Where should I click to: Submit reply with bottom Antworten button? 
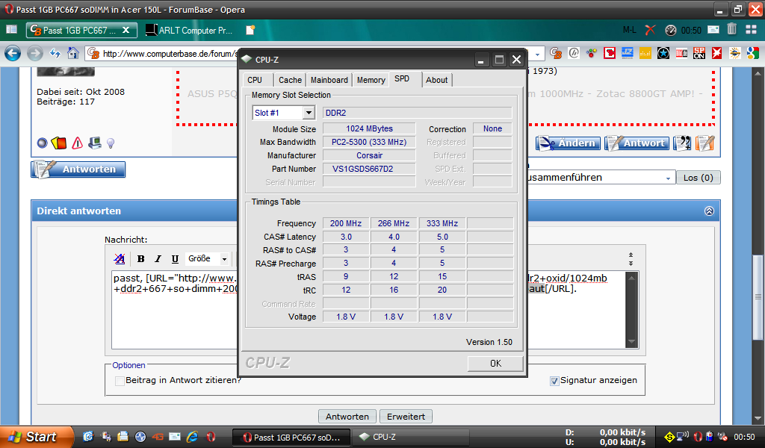point(347,417)
